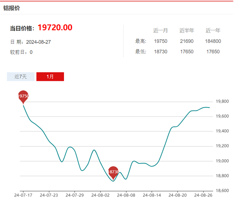Image resolution: width=234 pixels, height=198 pixels.
Task: Click the 19,800 y-axis label
Action: [x=222, y=102]
